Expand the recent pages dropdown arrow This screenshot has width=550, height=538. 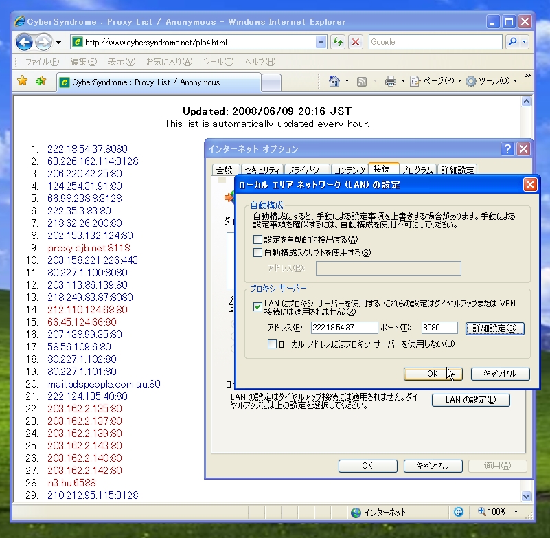coord(58,43)
